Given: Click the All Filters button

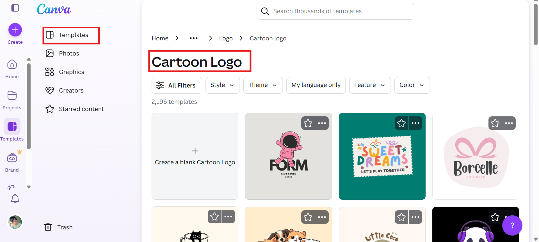Looking at the screenshot, I should [x=177, y=85].
